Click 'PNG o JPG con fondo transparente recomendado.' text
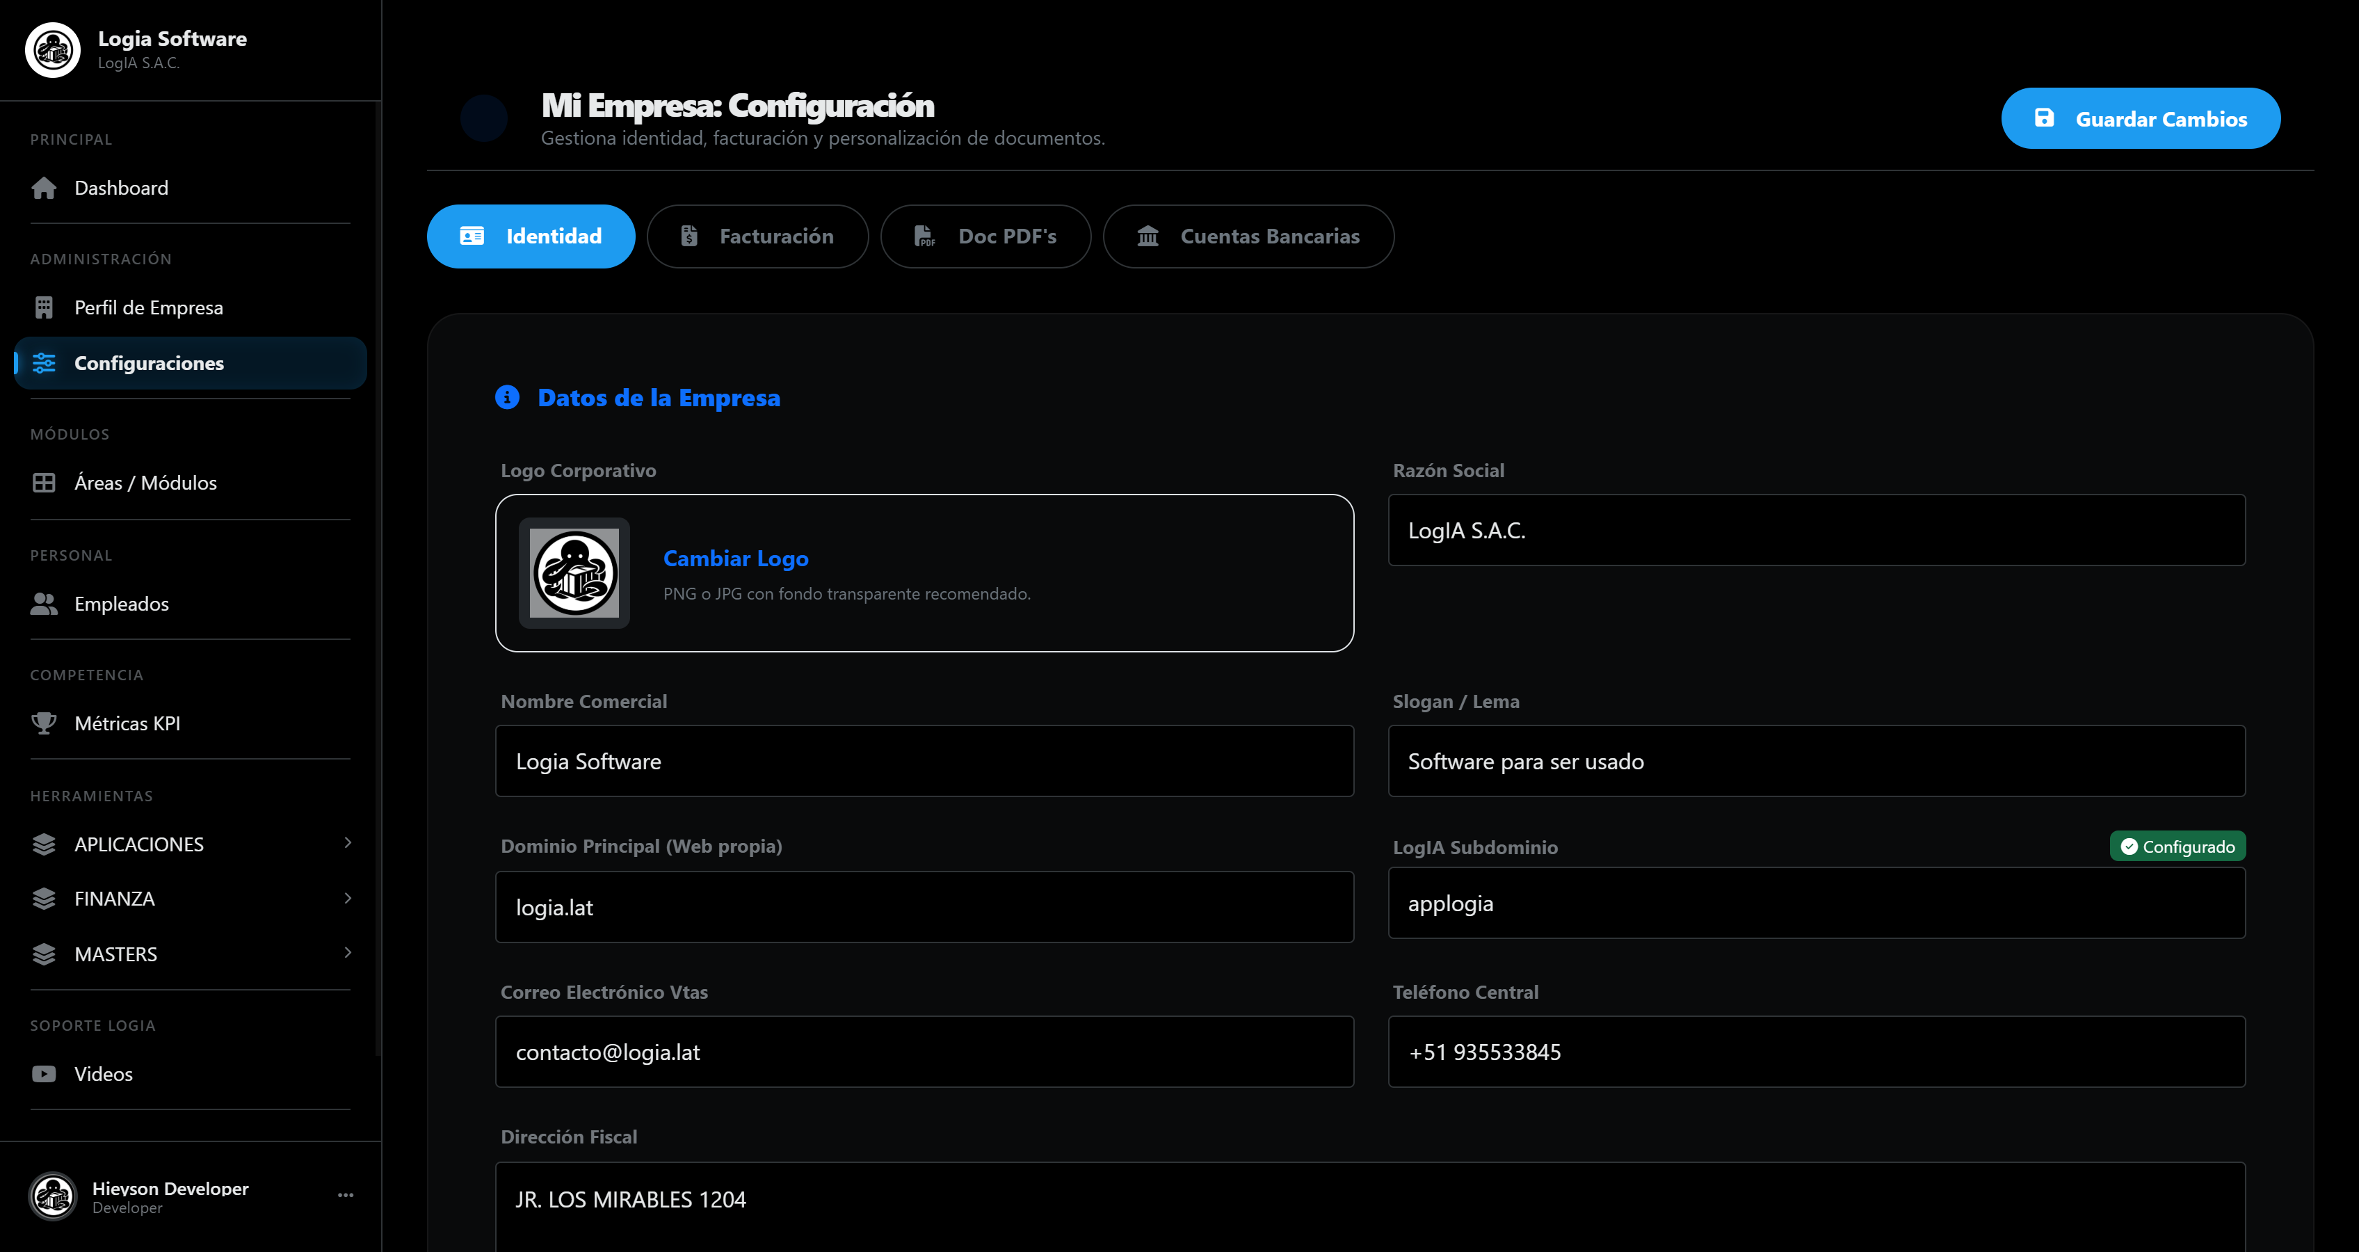 846,593
